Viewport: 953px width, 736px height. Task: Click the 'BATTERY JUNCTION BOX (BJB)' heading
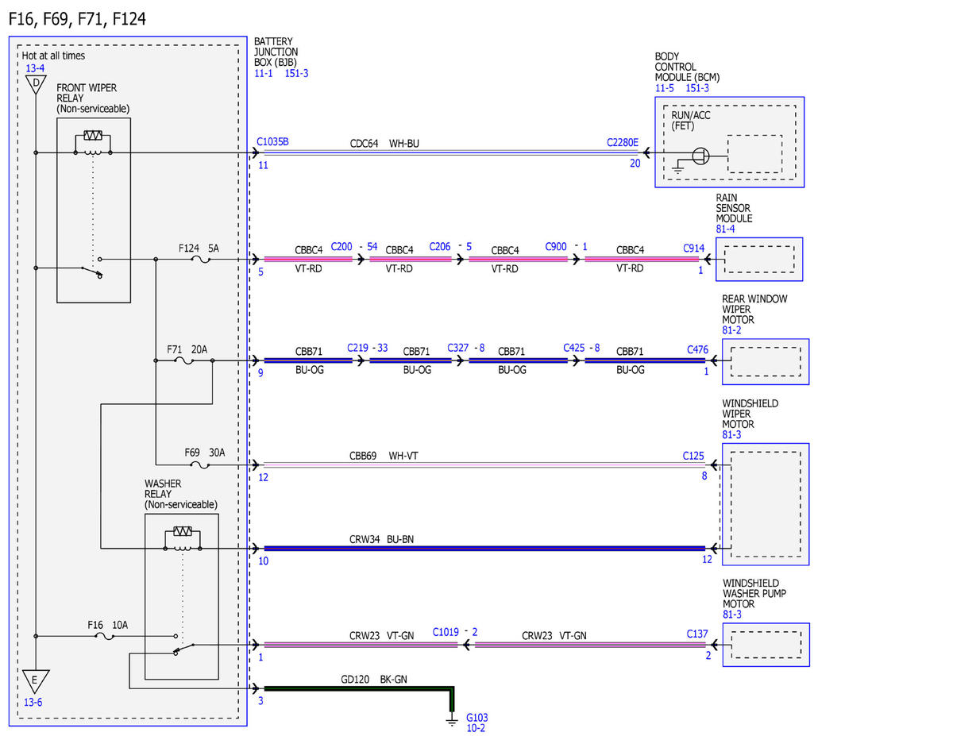click(276, 52)
